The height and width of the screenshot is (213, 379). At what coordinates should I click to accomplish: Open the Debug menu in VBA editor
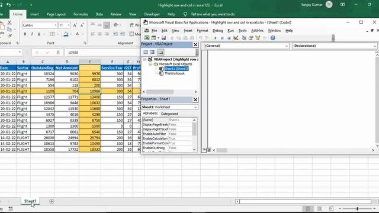(217, 31)
